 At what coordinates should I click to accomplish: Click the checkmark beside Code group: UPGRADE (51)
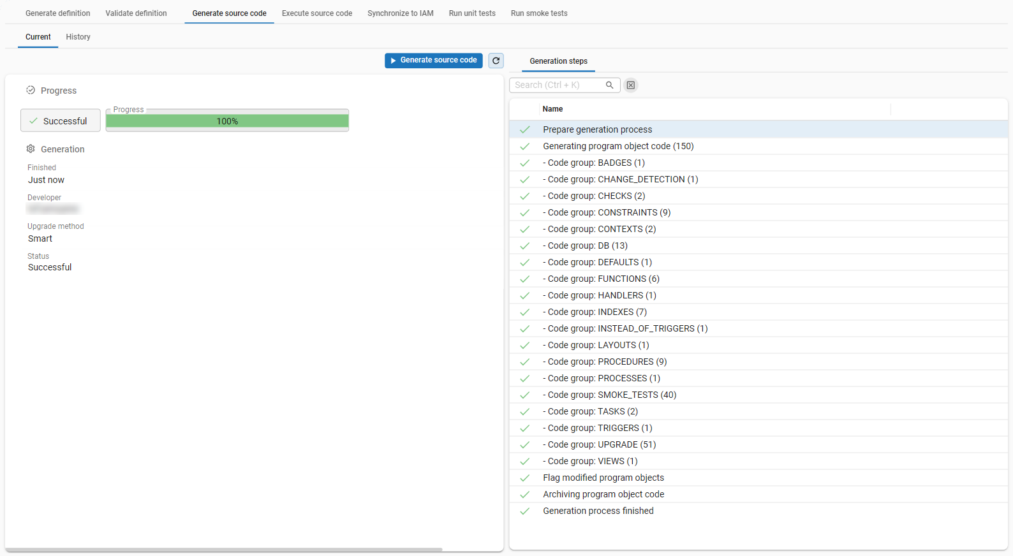[x=525, y=444]
